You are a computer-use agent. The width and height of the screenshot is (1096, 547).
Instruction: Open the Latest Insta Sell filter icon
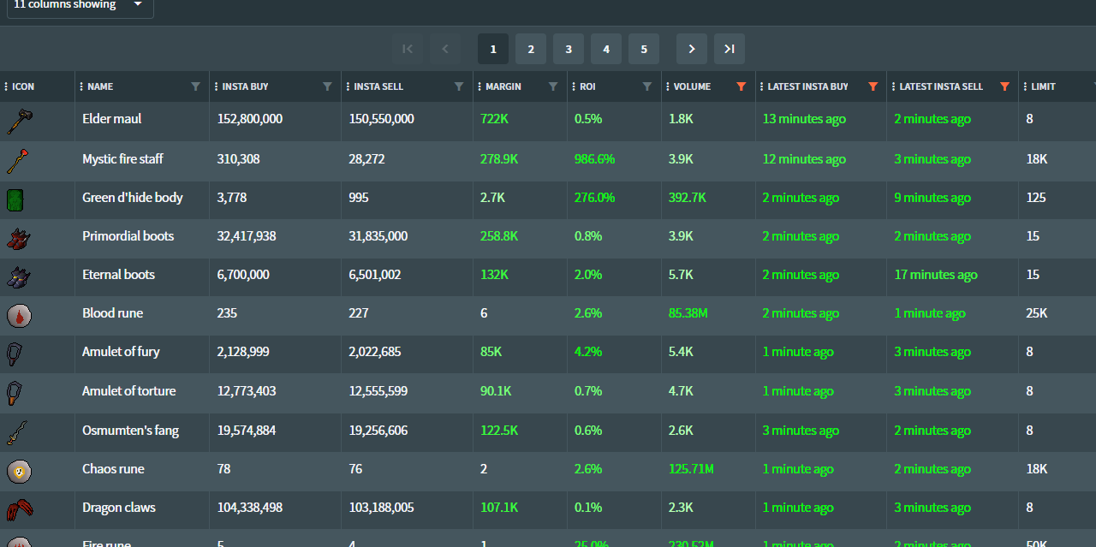click(x=1004, y=86)
